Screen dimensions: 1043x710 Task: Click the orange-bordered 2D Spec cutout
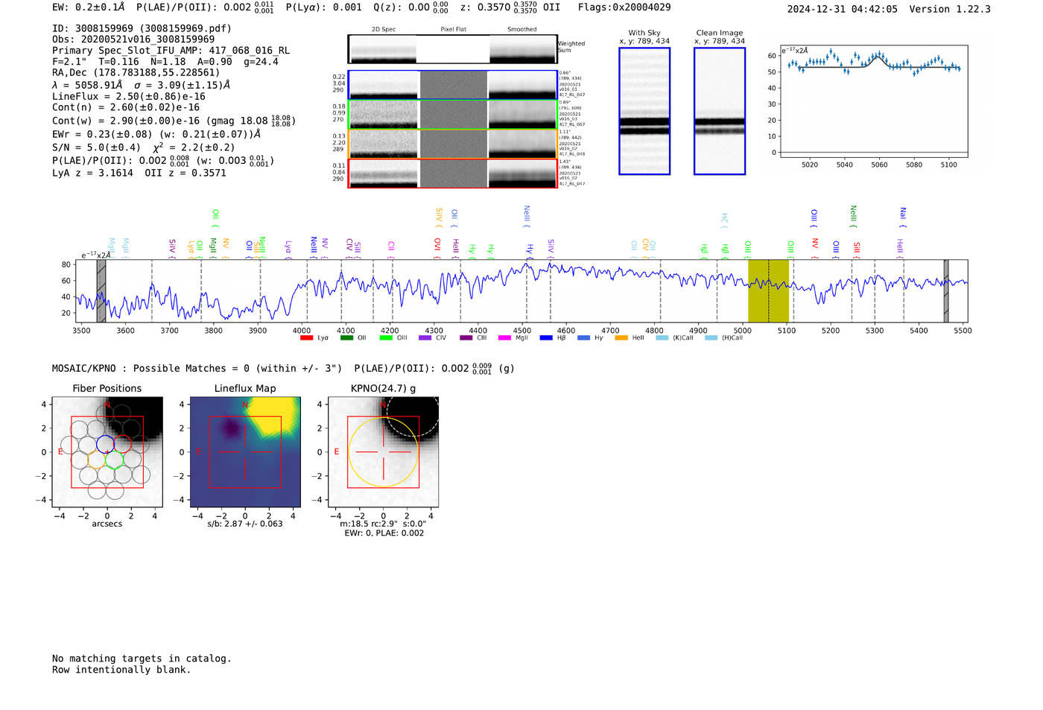pos(384,144)
